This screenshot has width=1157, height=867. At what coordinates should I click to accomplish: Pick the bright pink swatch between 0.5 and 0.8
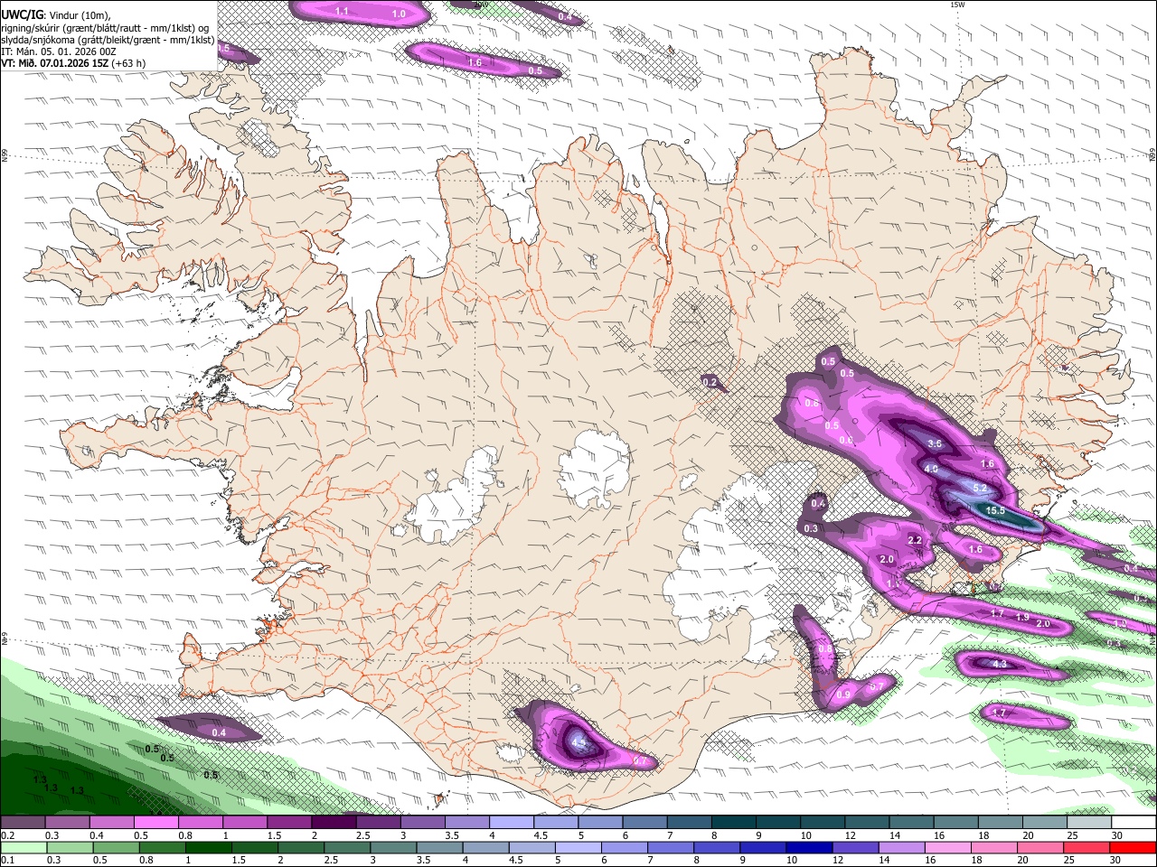[x=155, y=823]
